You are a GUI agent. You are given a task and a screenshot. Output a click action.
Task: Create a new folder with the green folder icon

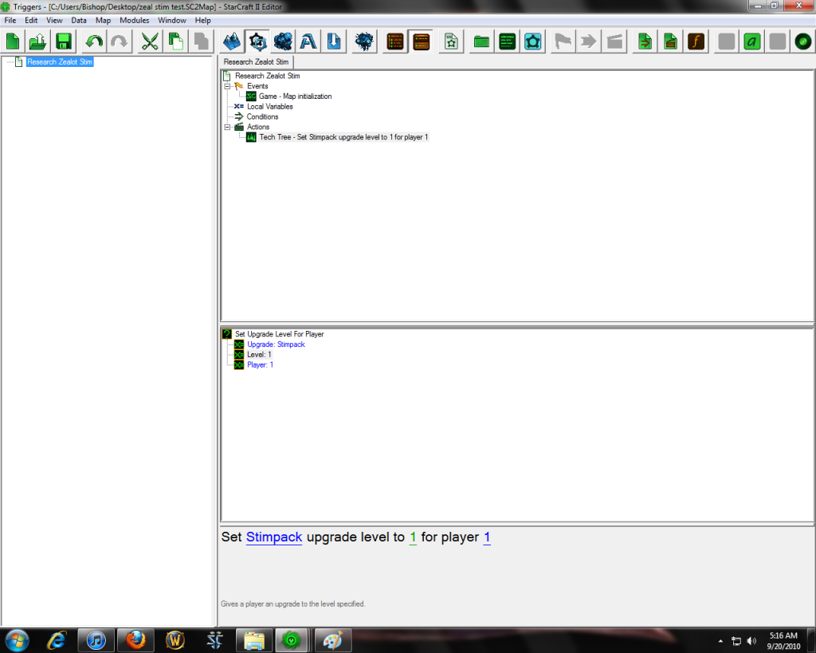[481, 41]
